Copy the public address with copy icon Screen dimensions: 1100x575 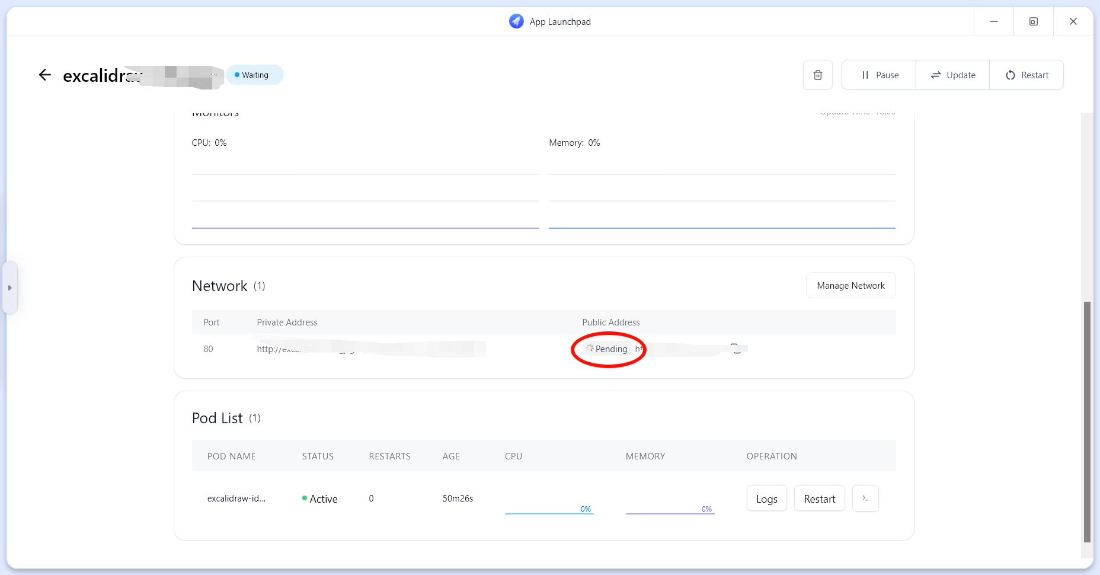point(736,349)
